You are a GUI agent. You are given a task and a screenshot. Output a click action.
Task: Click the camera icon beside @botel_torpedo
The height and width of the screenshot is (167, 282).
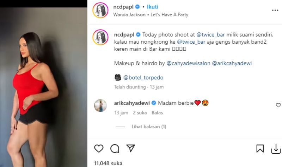118,77
